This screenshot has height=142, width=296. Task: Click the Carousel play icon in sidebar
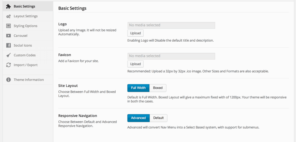8,36
